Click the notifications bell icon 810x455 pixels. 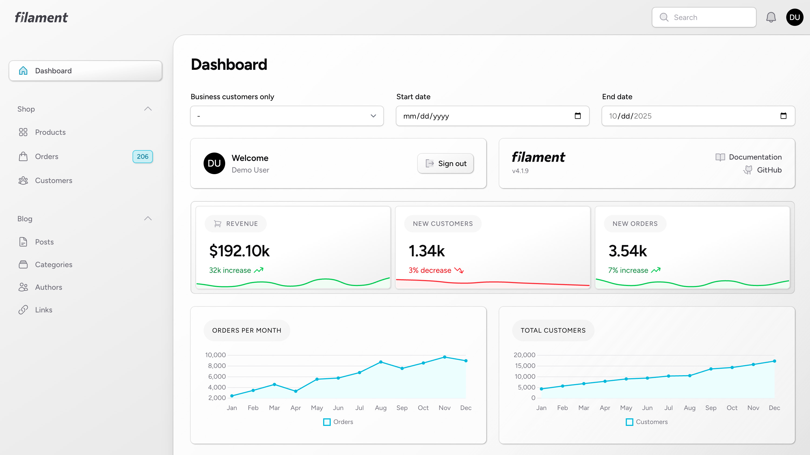pos(771,17)
